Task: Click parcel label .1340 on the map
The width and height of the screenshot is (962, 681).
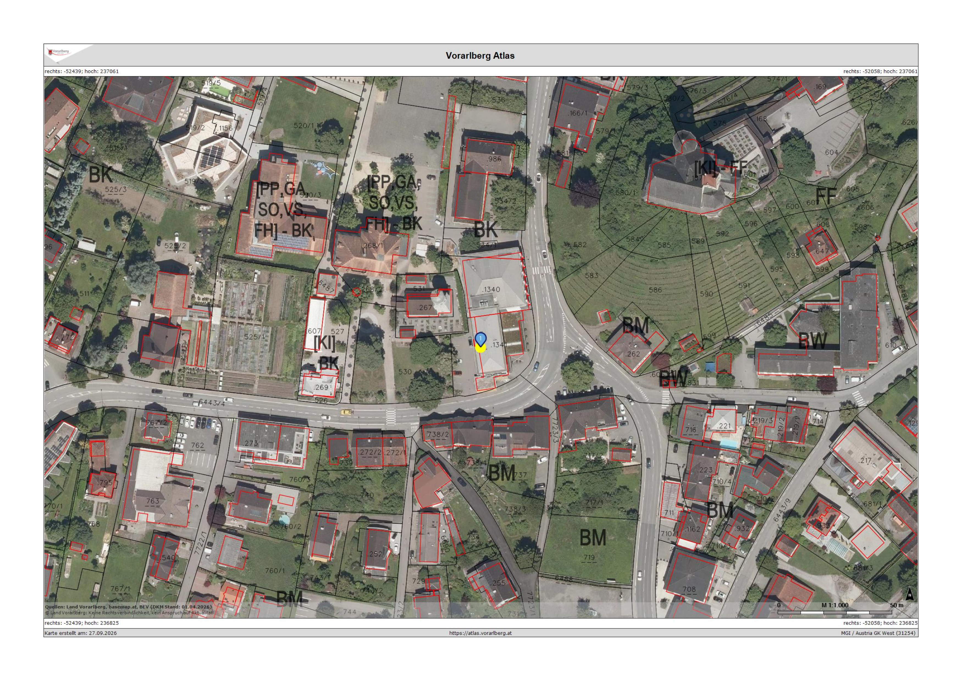Action: coord(491,289)
